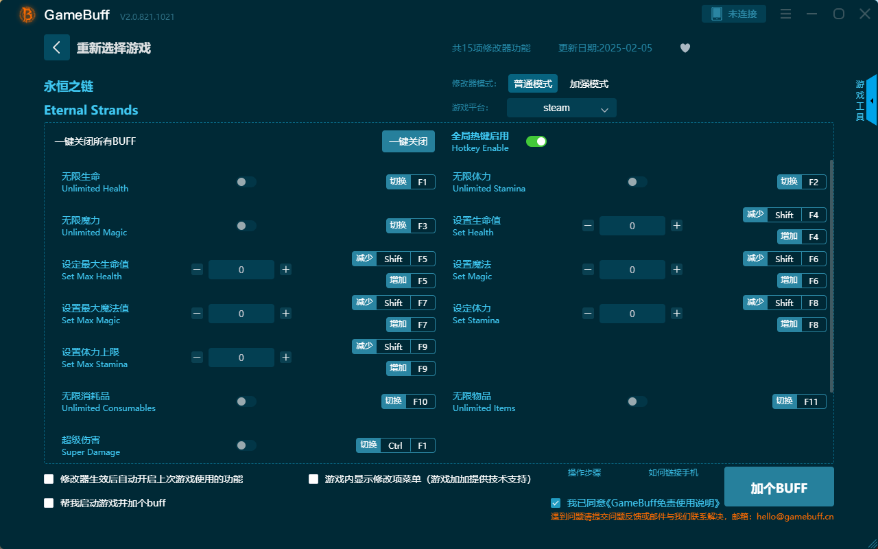The width and height of the screenshot is (878, 549).
Task: Click the 切换 F10 hotkey for Unlimited Consumables
Action: (x=409, y=401)
